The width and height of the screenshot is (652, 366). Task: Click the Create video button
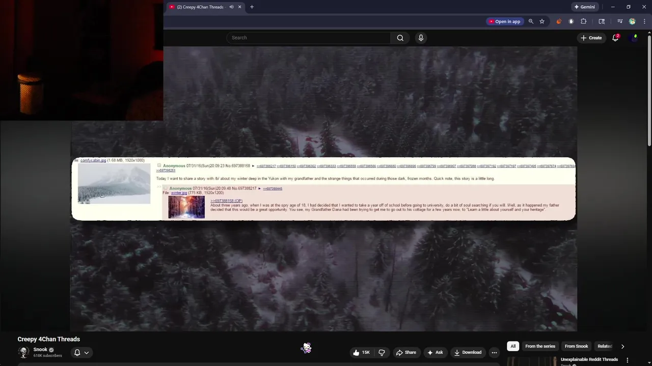click(x=591, y=38)
